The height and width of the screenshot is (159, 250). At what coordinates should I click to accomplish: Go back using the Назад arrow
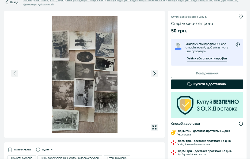pos(12,2)
